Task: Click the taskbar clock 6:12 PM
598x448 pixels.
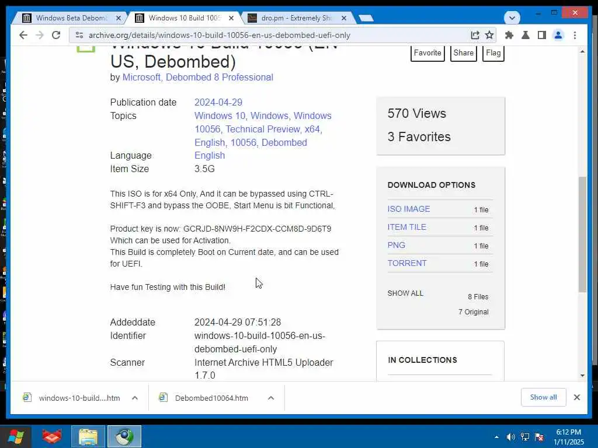Action: coord(568,432)
